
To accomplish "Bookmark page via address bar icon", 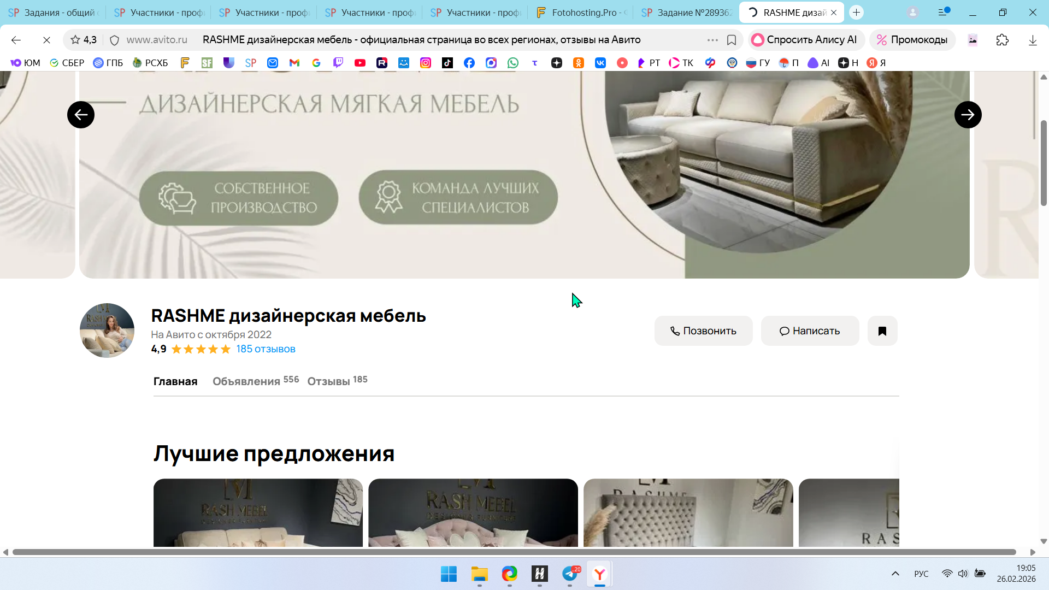I will [x=731, y=40].
